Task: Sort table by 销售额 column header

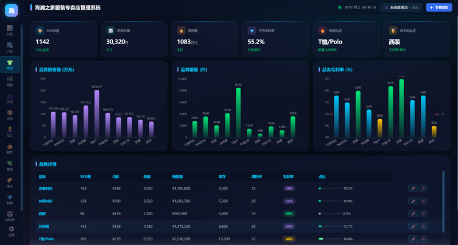Action: point(177,177)
